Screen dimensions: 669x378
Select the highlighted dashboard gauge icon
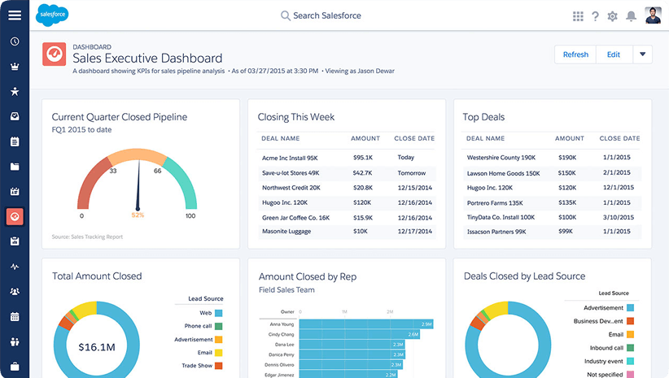click(x=15, y=216)
